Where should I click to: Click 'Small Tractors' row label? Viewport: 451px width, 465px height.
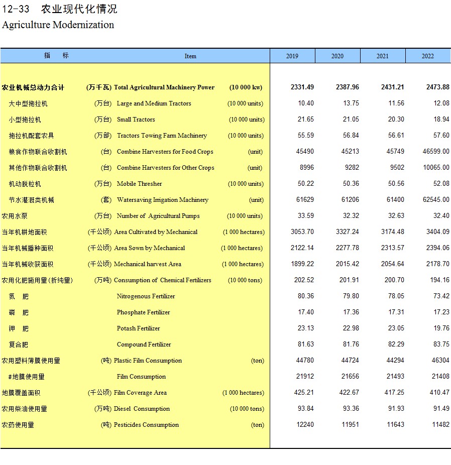click(x=136, y=119)
